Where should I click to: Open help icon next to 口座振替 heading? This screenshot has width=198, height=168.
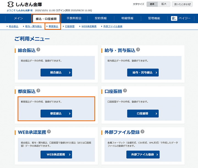pos(125,90)
